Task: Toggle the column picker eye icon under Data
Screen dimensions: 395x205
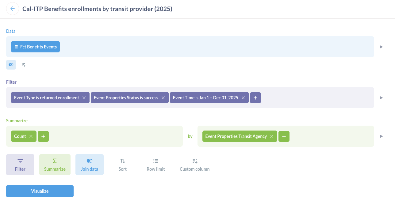Action: [11, 64]
